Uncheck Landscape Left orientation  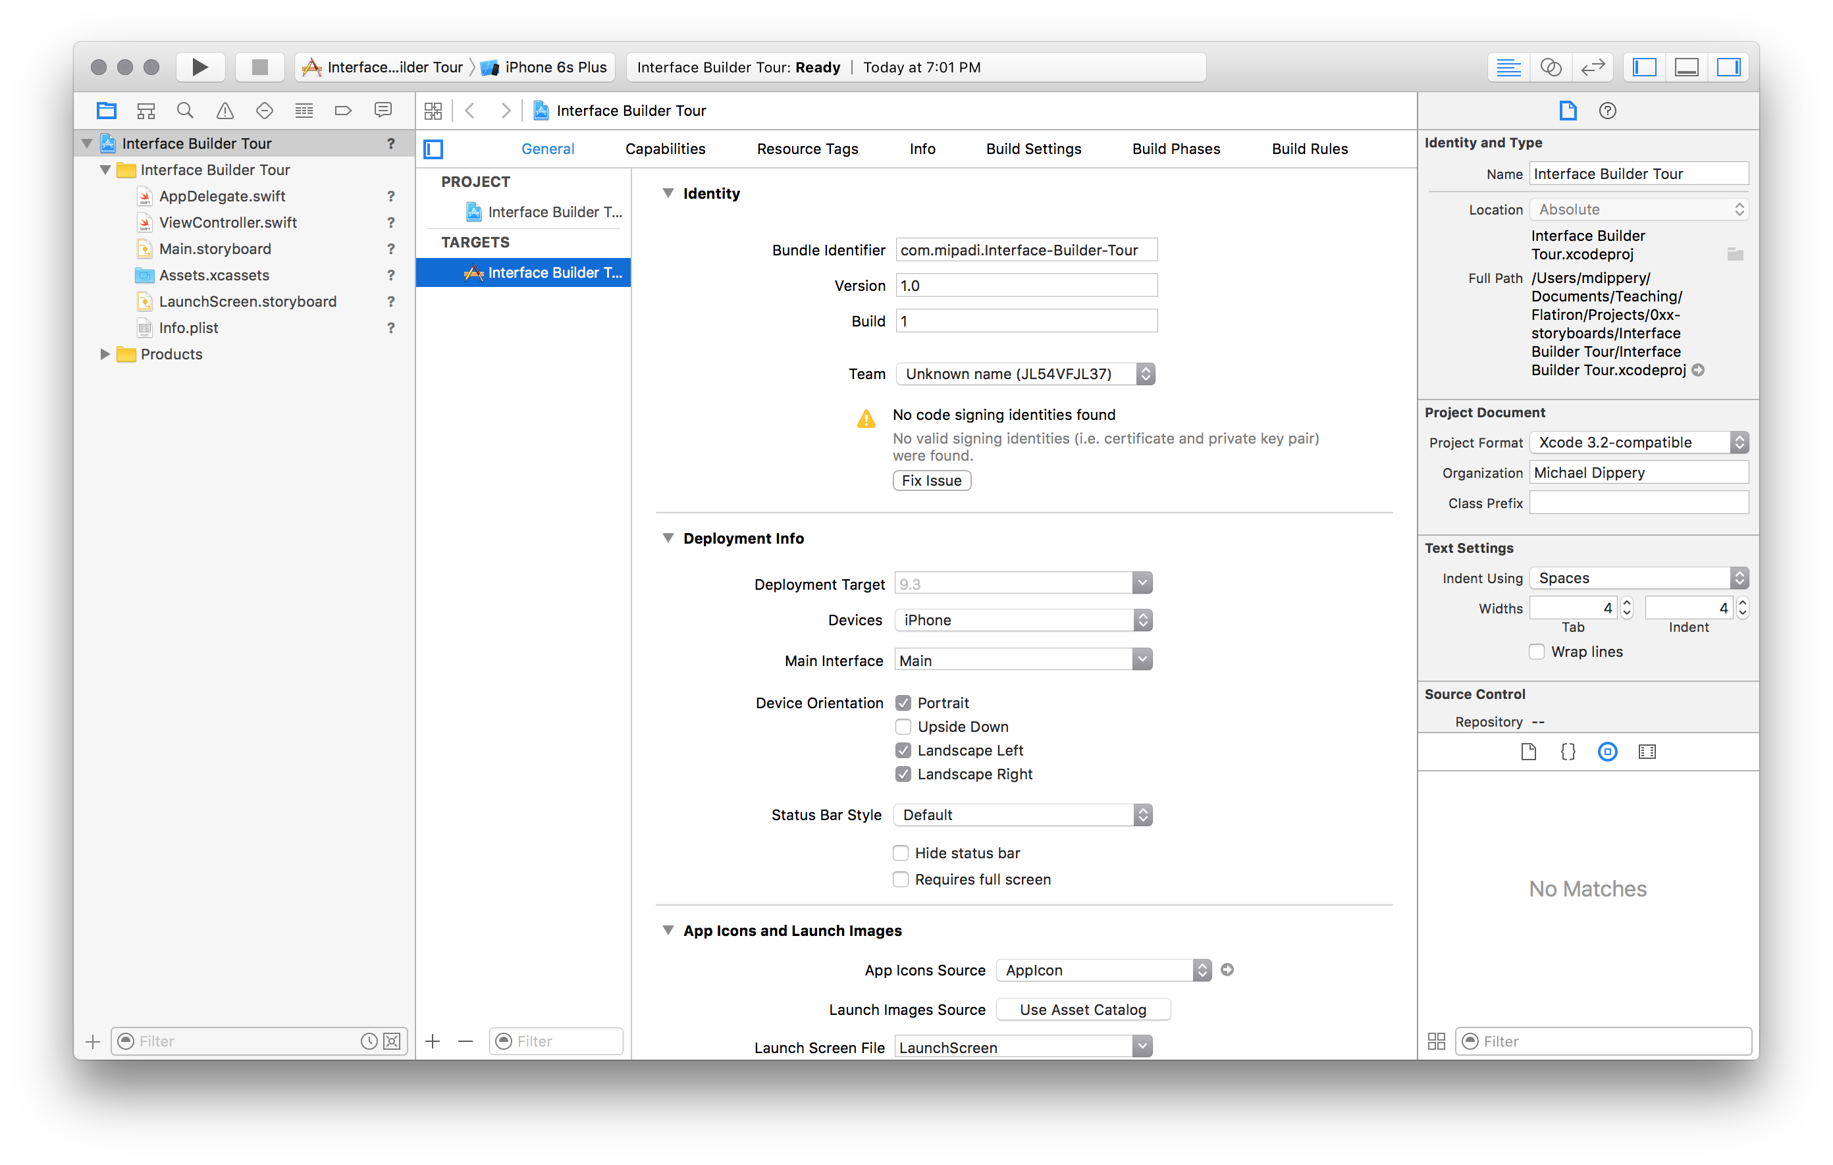coord(903,750)
